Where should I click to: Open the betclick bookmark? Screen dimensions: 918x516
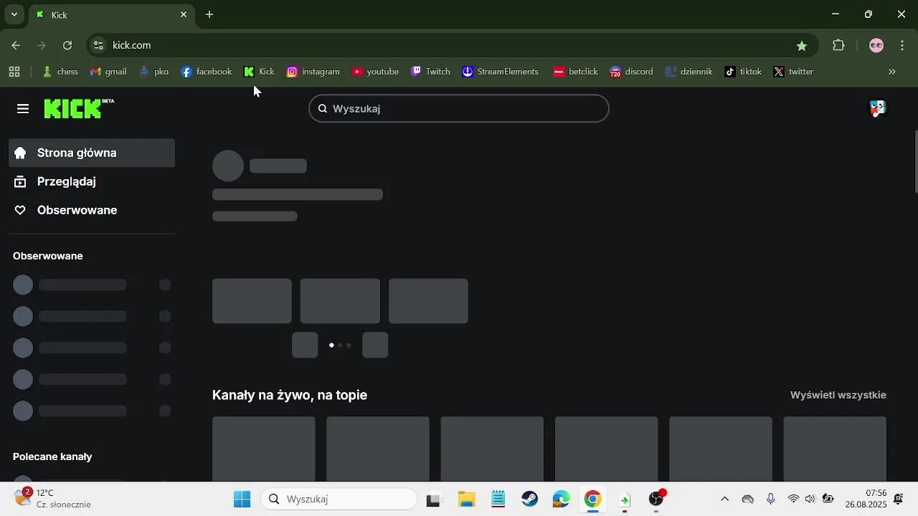point(575,72)
